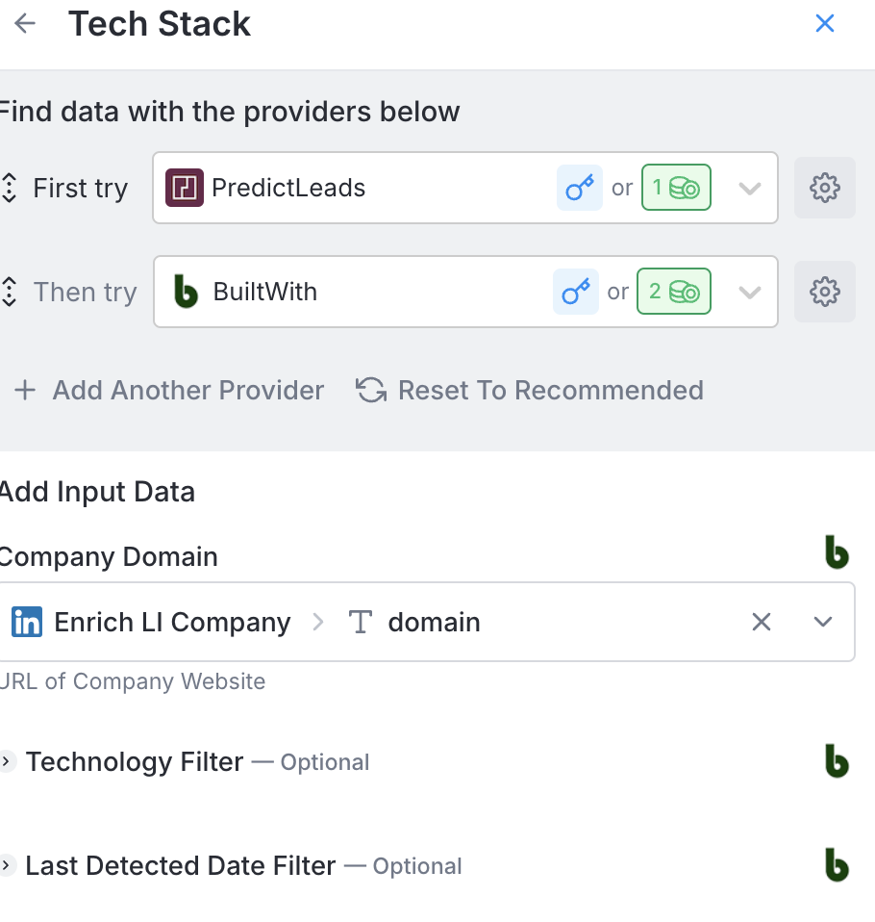Expand the Technology Filter section

(x=8, y=761)
